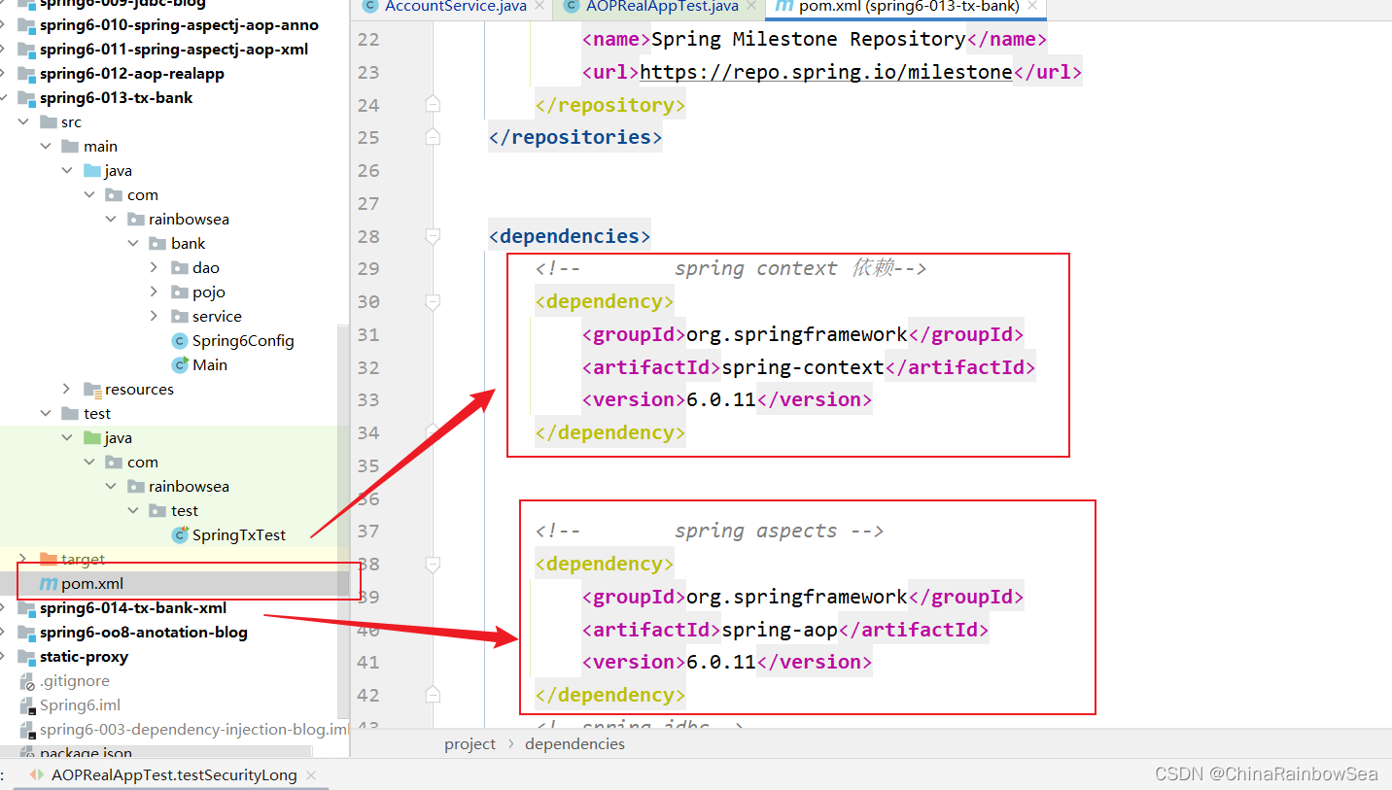Click the spring6-012-aop-realapp module icon
The height and width of the screenshot is (790, 1392).
coord(26,73)
